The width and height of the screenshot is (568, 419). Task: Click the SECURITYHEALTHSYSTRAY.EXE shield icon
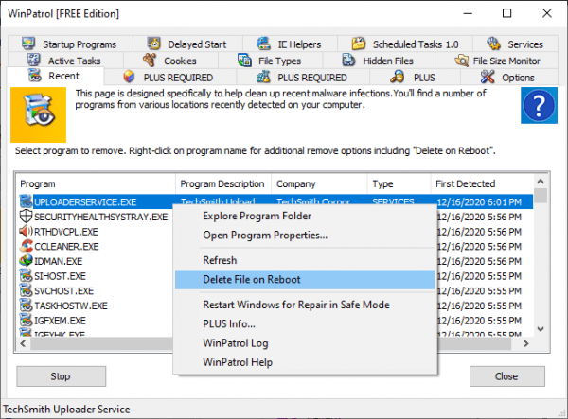(26, 217)
